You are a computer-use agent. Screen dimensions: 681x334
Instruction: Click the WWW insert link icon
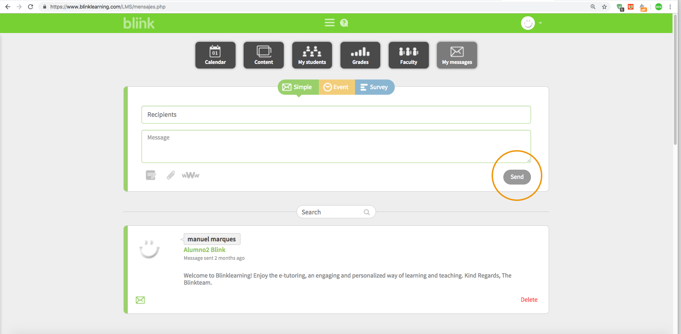(x=190, y=175)
